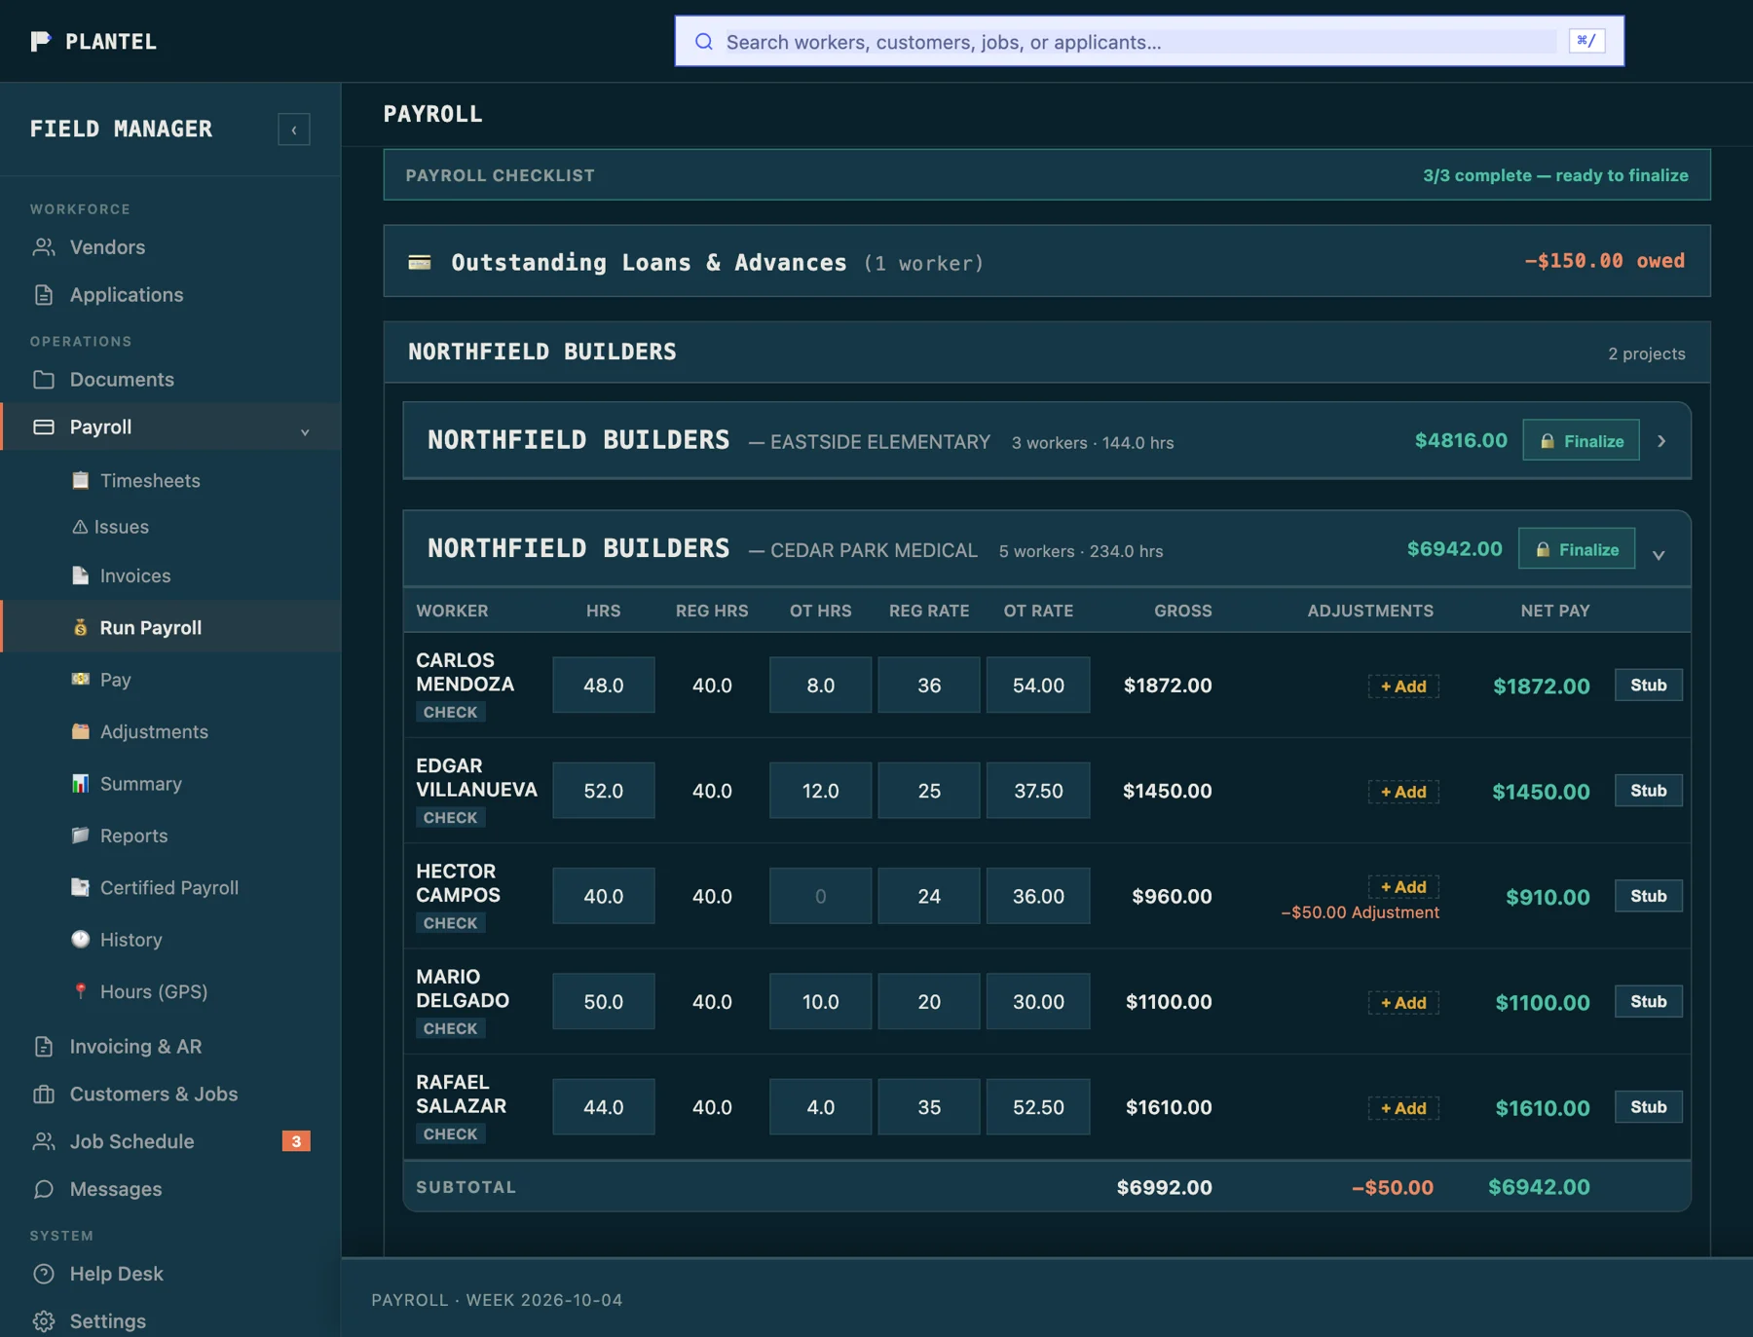Open Invoicing & AR section
Screen dimensions: 1753x1337
click(x=170, y=1047)
